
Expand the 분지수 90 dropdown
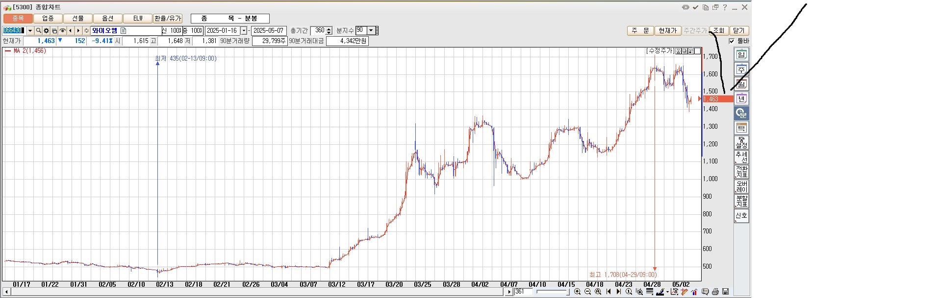(371, 30)
